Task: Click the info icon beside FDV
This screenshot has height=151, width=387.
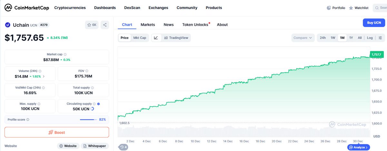Action: (87, 71)
